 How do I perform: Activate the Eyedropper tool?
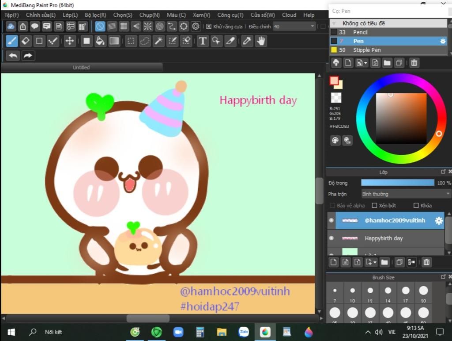247,41
